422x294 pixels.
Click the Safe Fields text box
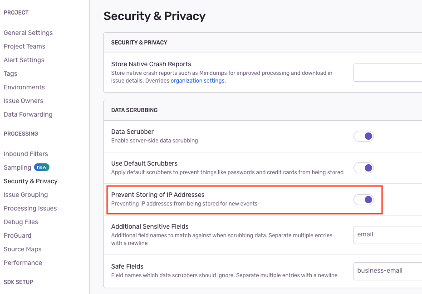coord(388,271)
